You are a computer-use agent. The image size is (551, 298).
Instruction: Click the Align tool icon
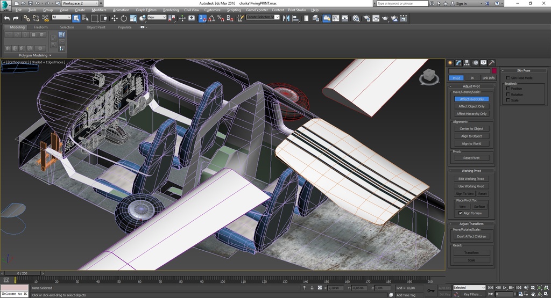tap(295, 18)
